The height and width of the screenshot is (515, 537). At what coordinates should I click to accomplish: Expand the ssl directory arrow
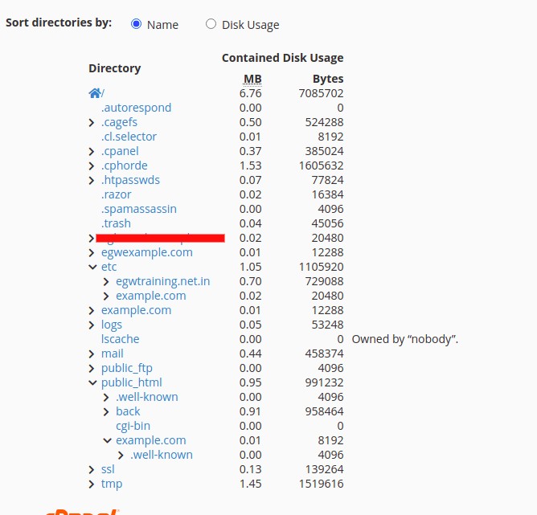pos(92,469)
